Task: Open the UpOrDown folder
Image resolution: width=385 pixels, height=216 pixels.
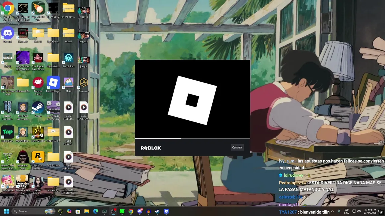Action: pos(53,35)
